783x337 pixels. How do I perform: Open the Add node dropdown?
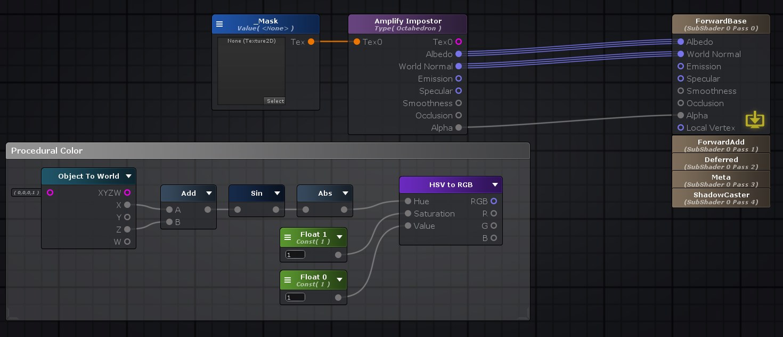[x=209, y=193]
